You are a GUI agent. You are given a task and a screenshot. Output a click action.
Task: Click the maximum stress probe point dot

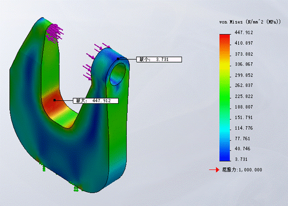tap(54, 100)
